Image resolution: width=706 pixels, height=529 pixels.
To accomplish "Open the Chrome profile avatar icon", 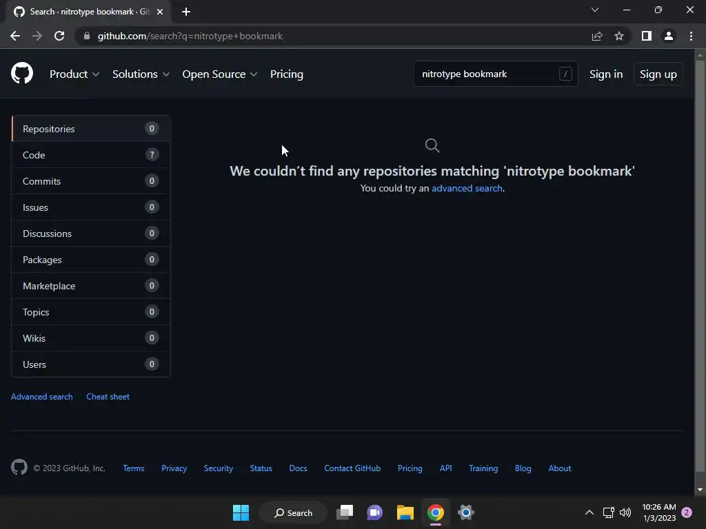I will (x=669, y=36).
